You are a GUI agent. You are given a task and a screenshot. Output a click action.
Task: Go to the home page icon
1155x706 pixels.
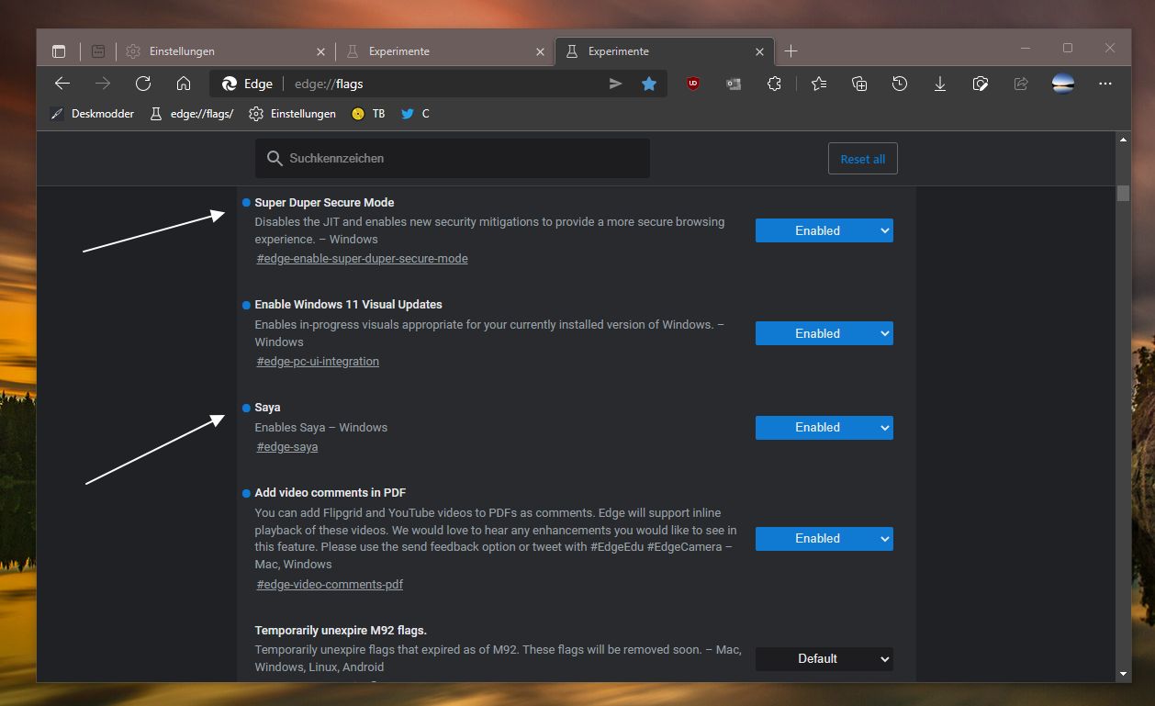(x=184, y=84)
